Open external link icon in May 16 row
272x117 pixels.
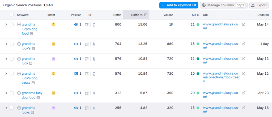coord(244,108)
